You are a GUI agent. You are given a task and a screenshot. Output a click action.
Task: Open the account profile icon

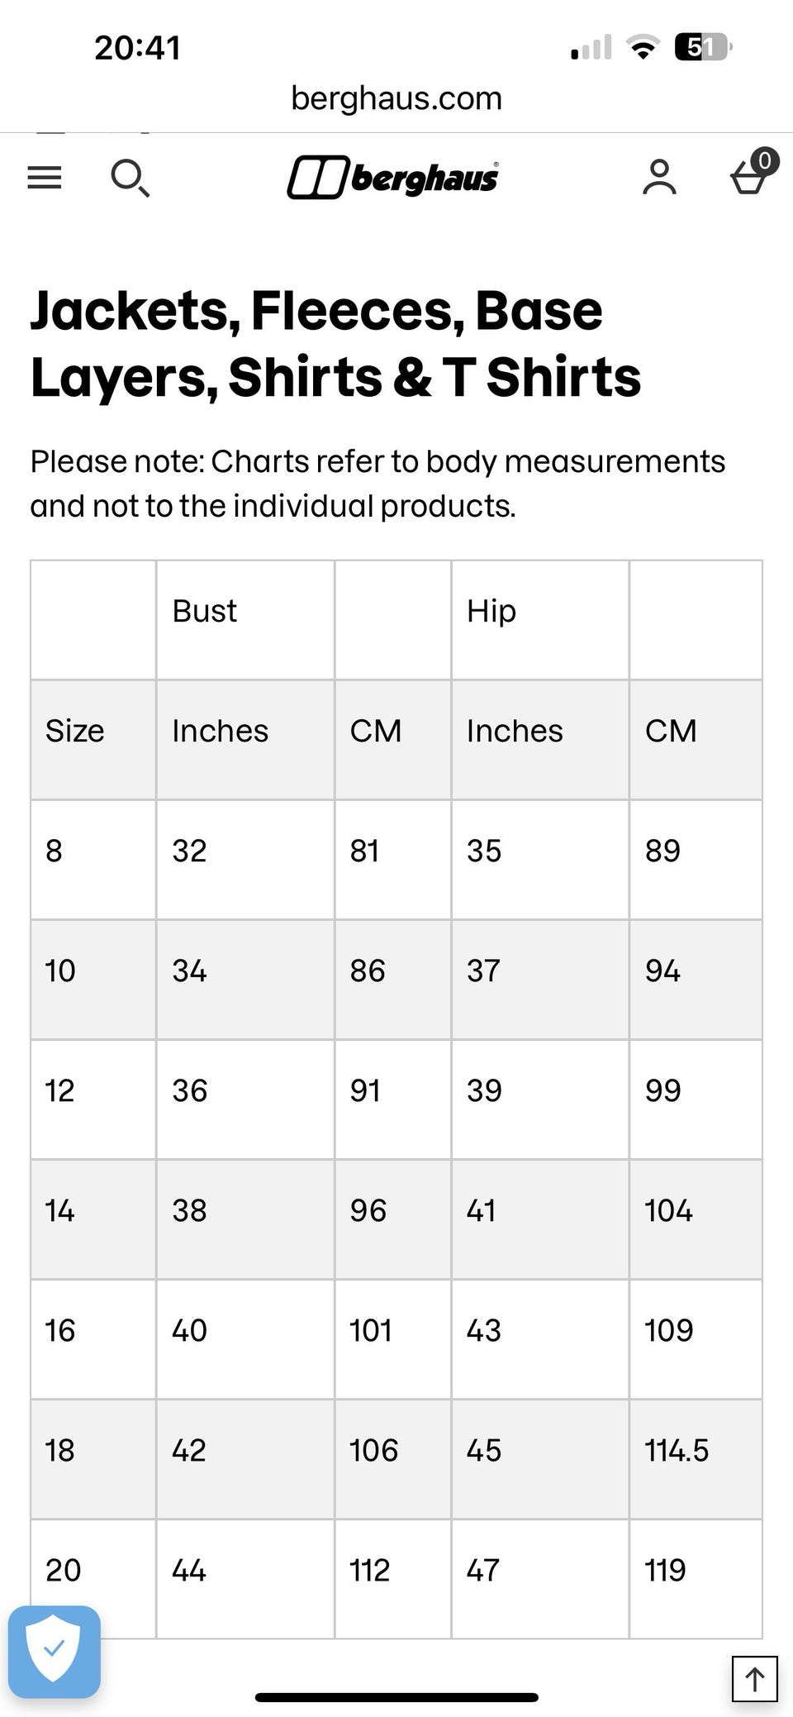tap(659, 178)
